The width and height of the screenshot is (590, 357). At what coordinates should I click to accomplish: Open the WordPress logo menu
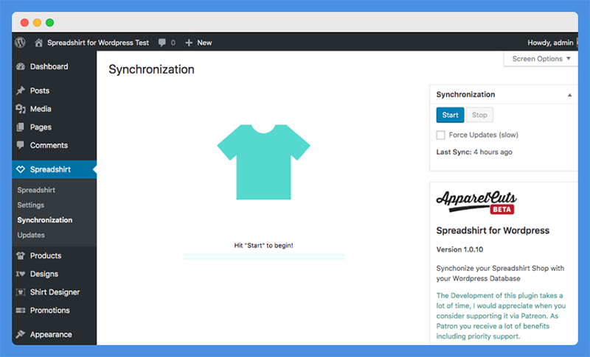click(x=21, y=43)
